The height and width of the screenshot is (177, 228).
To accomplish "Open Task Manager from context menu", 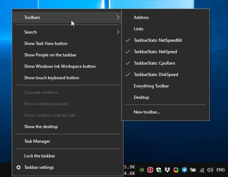I will pyautogui.click(x=37, y=141).
